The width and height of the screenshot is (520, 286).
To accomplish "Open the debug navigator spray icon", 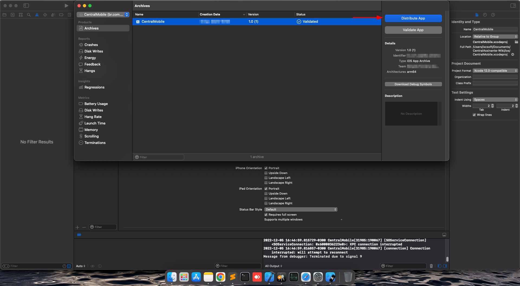I will point(53,15).
